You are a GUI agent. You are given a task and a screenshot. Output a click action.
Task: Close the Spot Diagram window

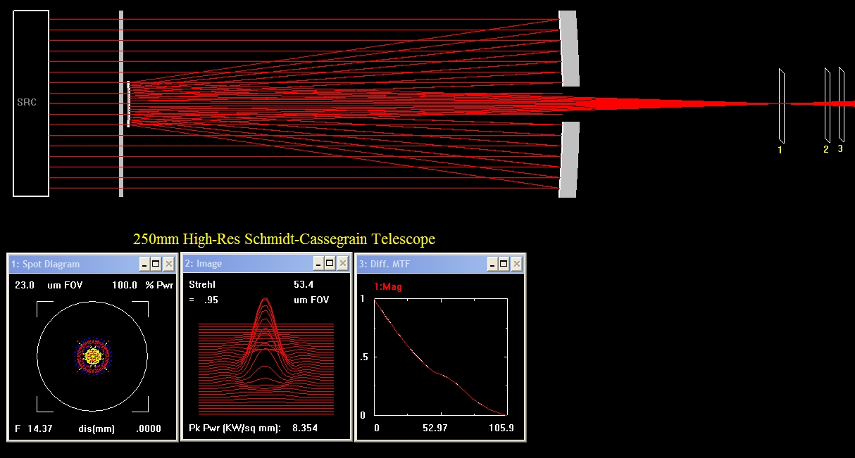click(x=168, y=264)
